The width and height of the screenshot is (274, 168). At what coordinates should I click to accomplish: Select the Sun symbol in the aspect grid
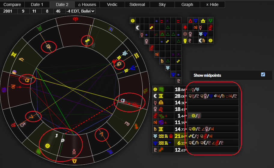click(133, 21)
